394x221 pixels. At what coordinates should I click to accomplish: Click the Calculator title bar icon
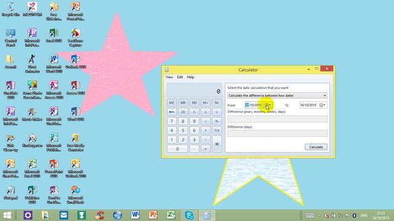[x=167, y=70]
